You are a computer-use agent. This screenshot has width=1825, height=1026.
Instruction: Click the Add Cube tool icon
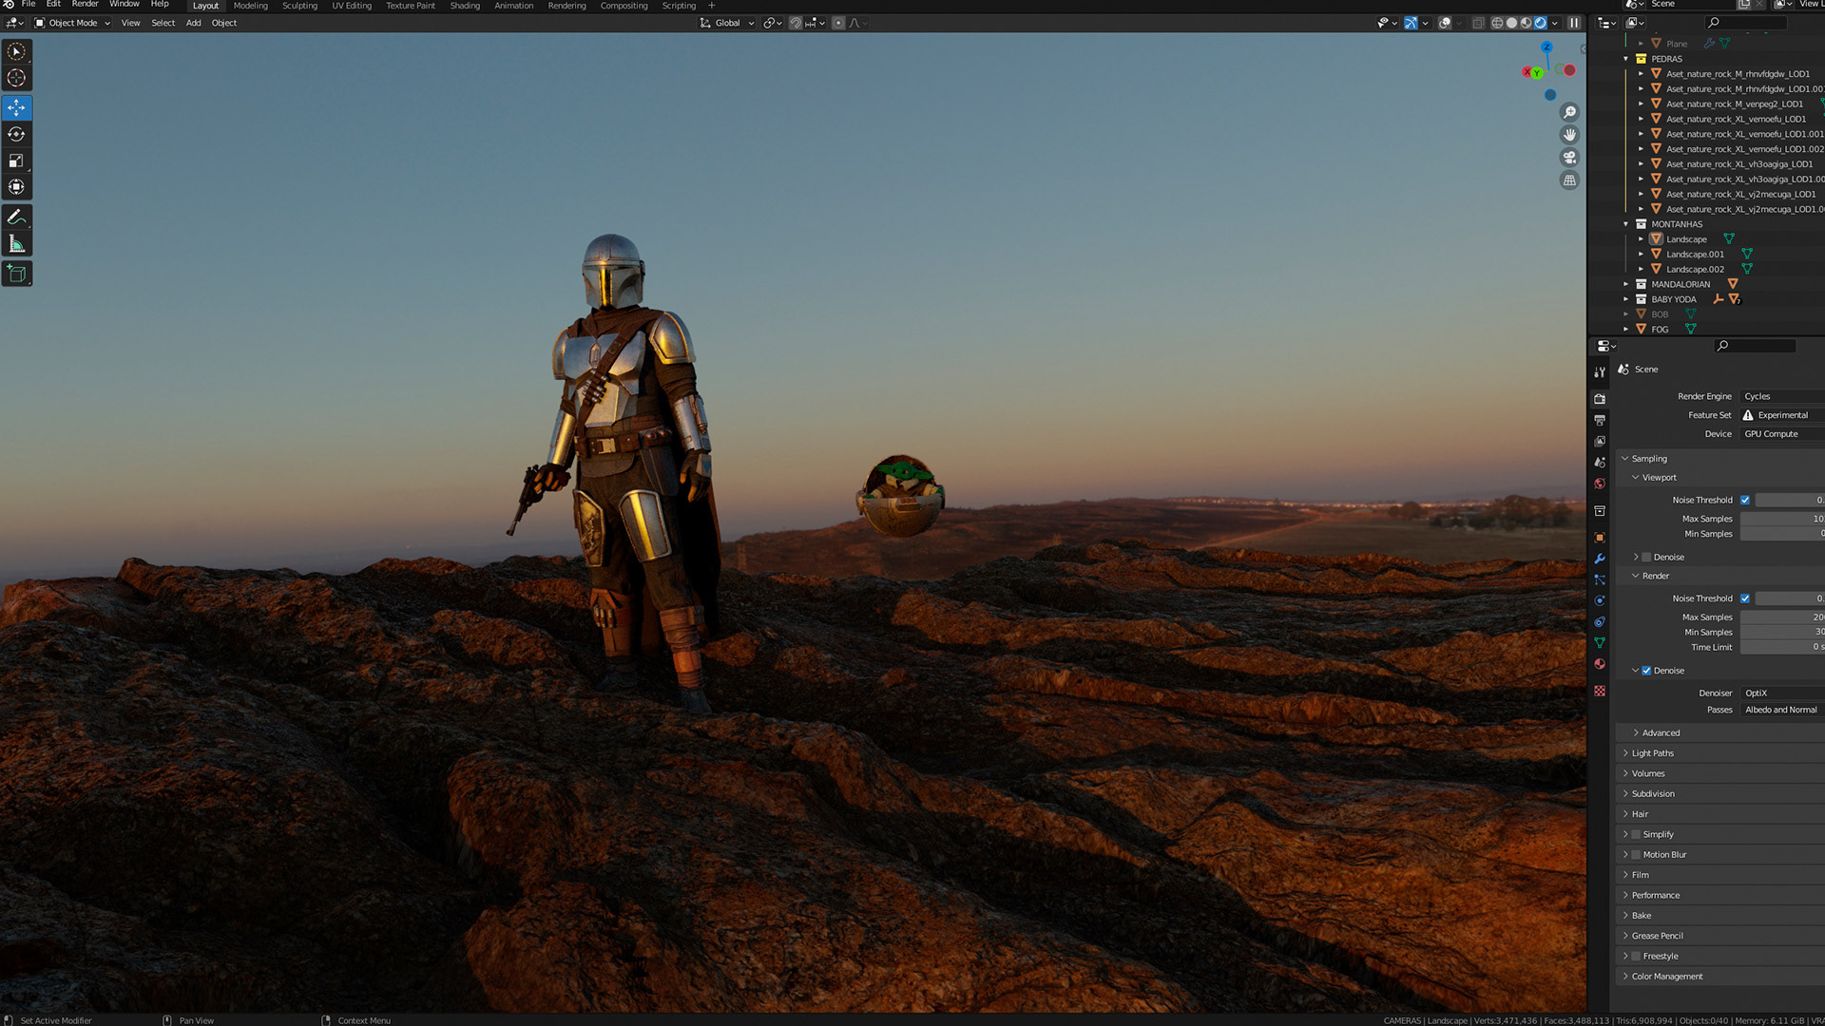click(16, 274)
